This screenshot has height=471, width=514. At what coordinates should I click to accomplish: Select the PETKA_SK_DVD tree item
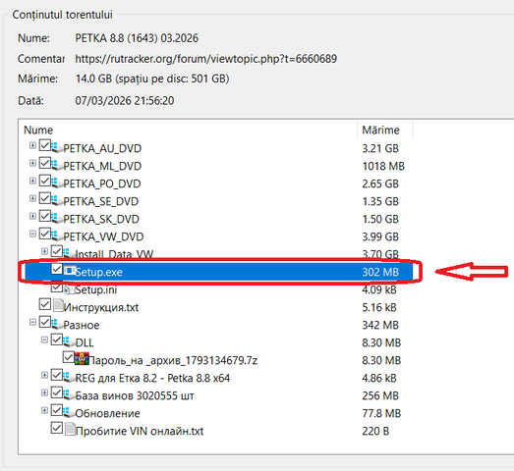coord(101,219)
